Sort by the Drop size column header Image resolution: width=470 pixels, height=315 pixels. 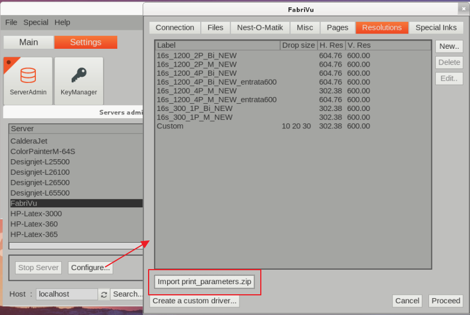tap(298, 45)
